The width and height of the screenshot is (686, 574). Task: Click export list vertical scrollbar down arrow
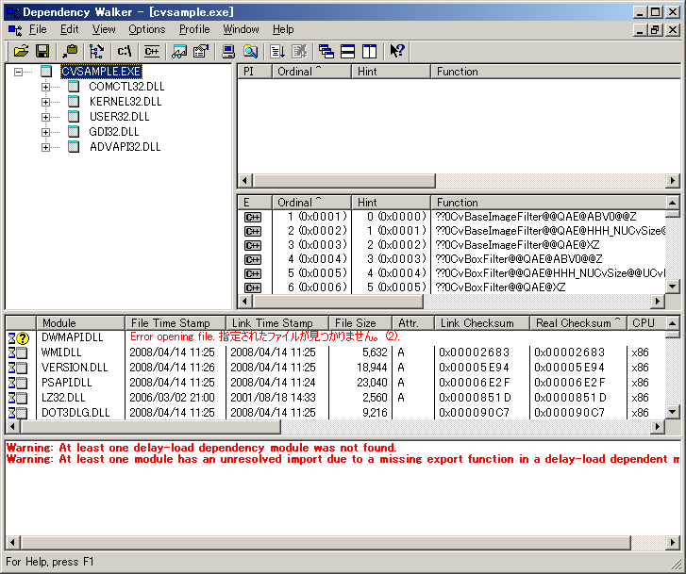point(673,287)
